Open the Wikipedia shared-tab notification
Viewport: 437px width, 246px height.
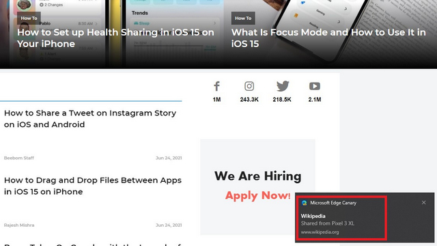coord(364,217)
